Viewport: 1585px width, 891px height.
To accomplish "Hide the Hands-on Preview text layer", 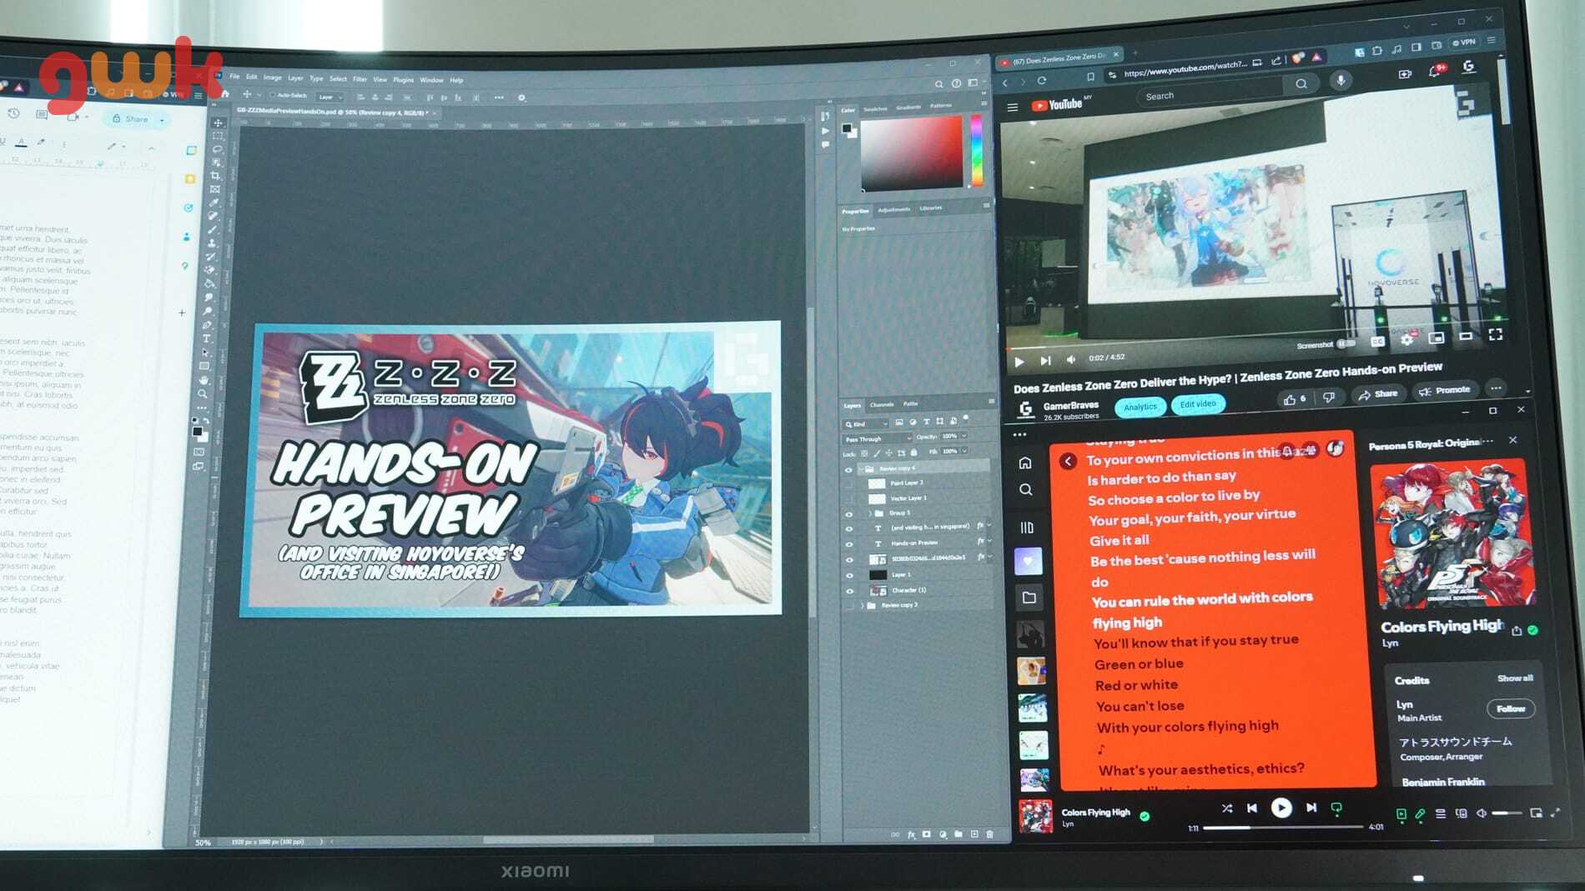I will (x=849, y=543).
